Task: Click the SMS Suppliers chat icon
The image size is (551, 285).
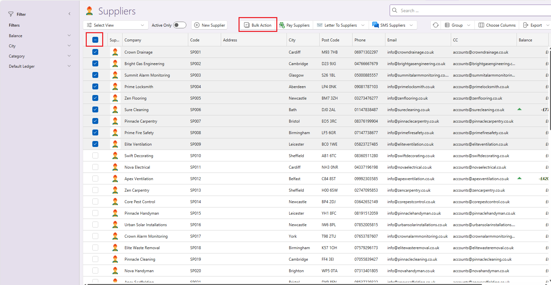Action: coord(375,25)
